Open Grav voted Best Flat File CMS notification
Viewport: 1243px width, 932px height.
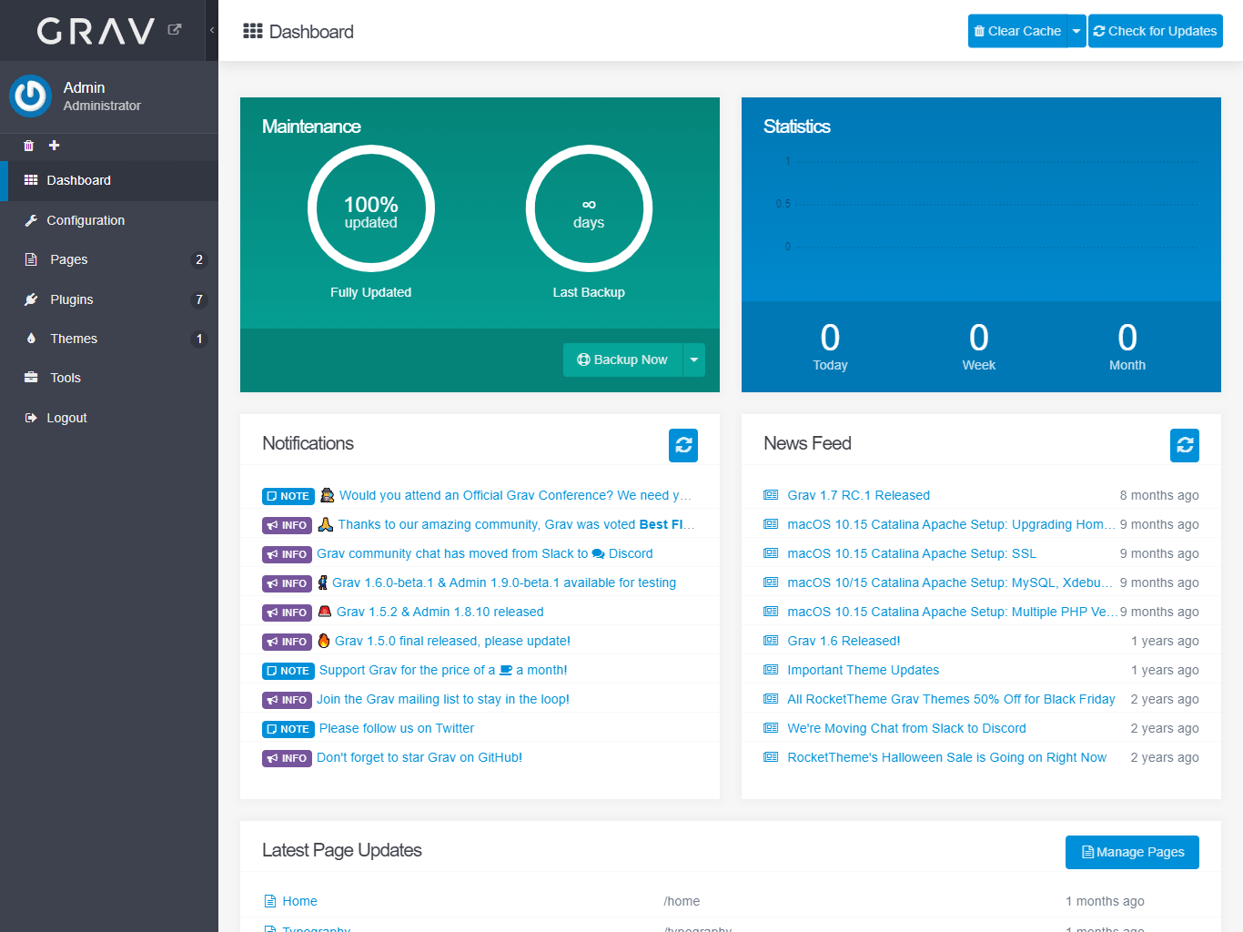pyautogui.click(x=516, y=524)
